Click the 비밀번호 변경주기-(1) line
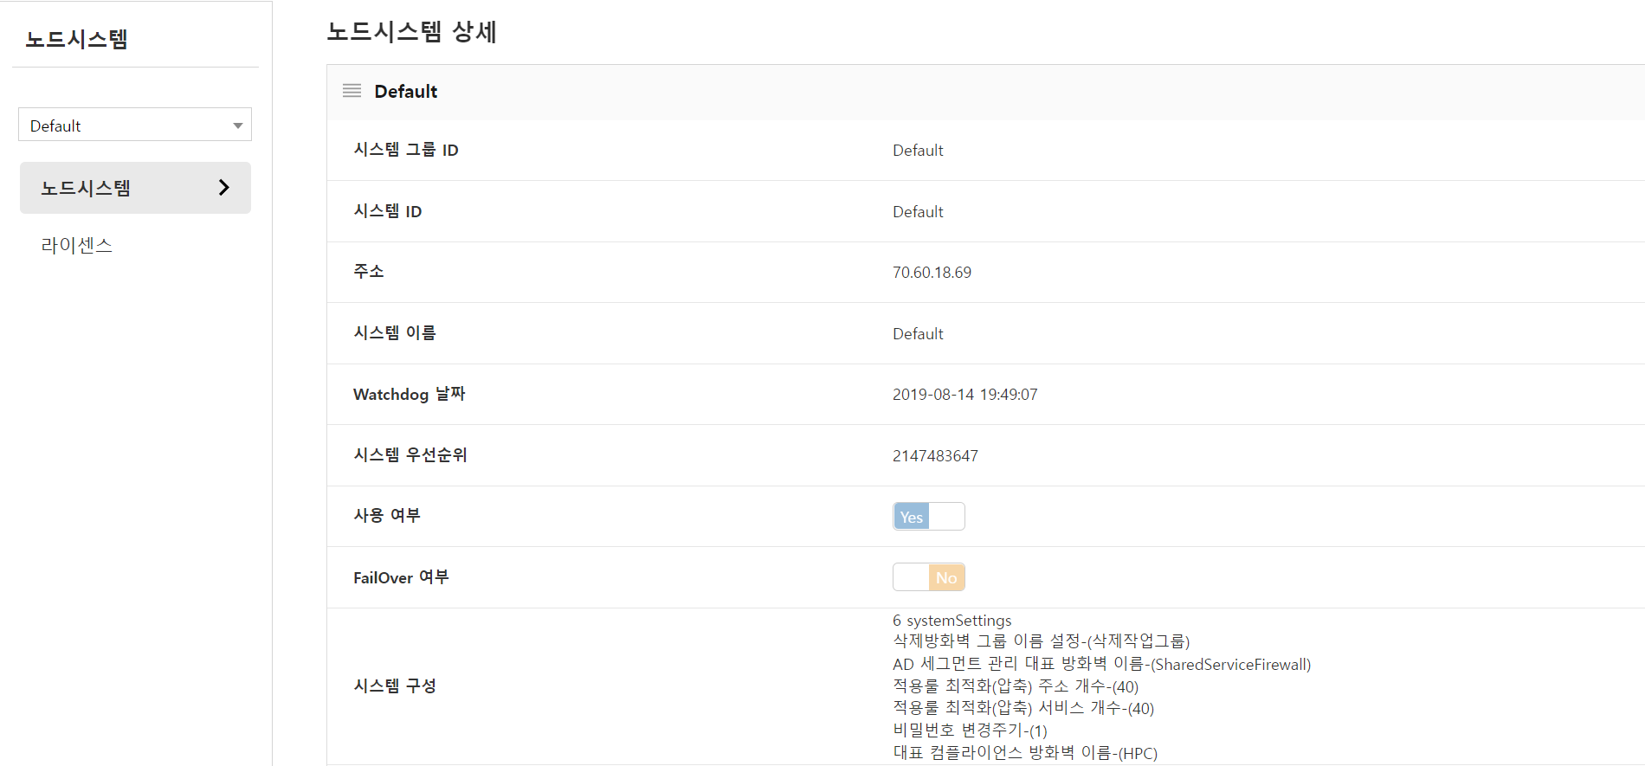 (970, 731)
